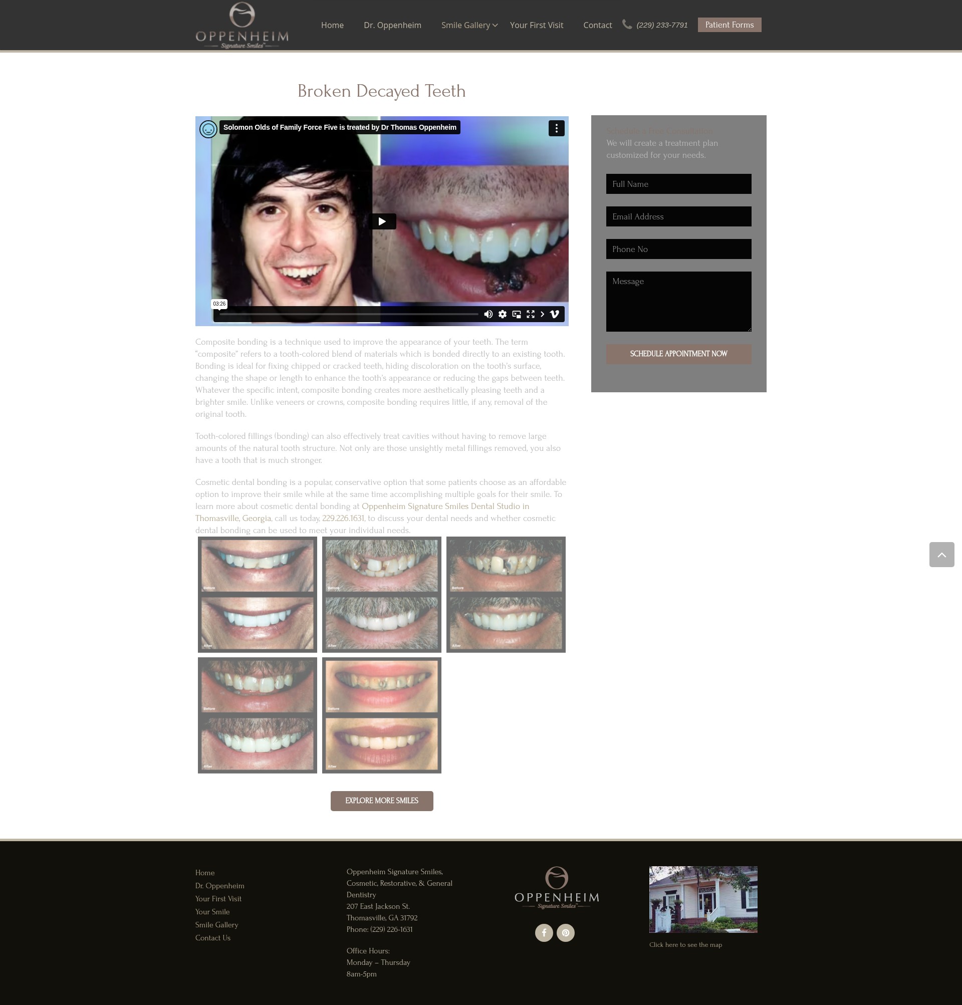Open the Facebook footer icon
The width and height of the screenshot is (962, 1005).
(x=544, y=933)
